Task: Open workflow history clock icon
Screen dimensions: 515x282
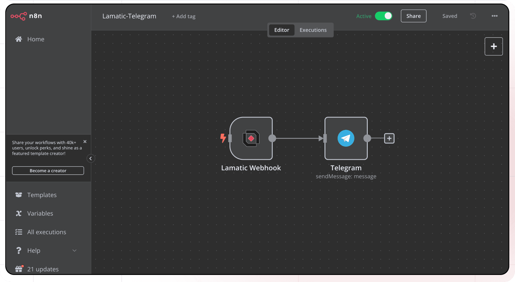Action: 473,16
